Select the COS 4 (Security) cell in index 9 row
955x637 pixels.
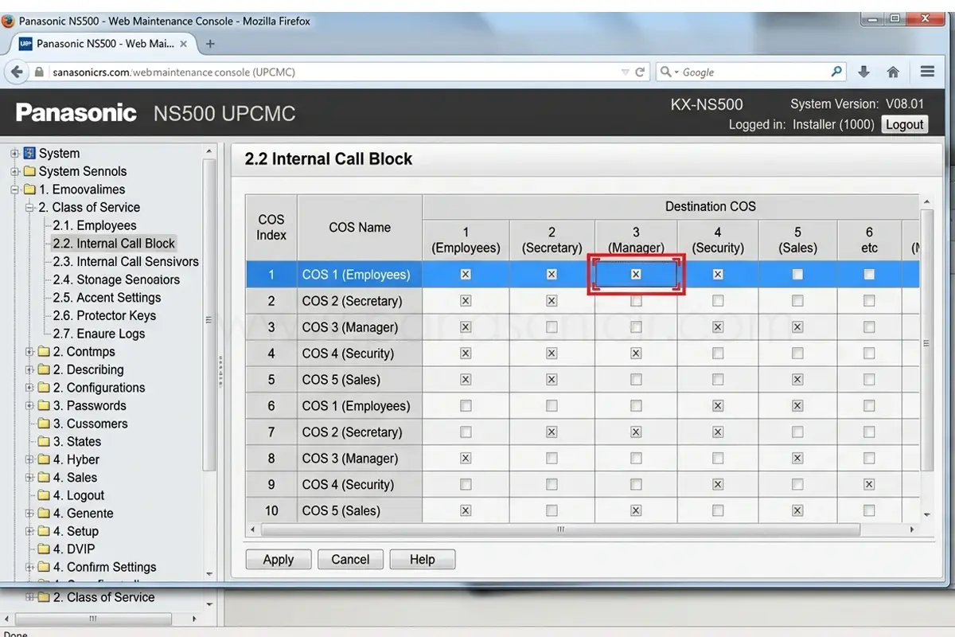click(x=360, y=485)
